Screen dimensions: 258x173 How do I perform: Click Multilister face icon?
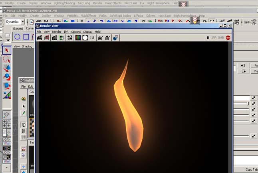[x=24, y=149]
